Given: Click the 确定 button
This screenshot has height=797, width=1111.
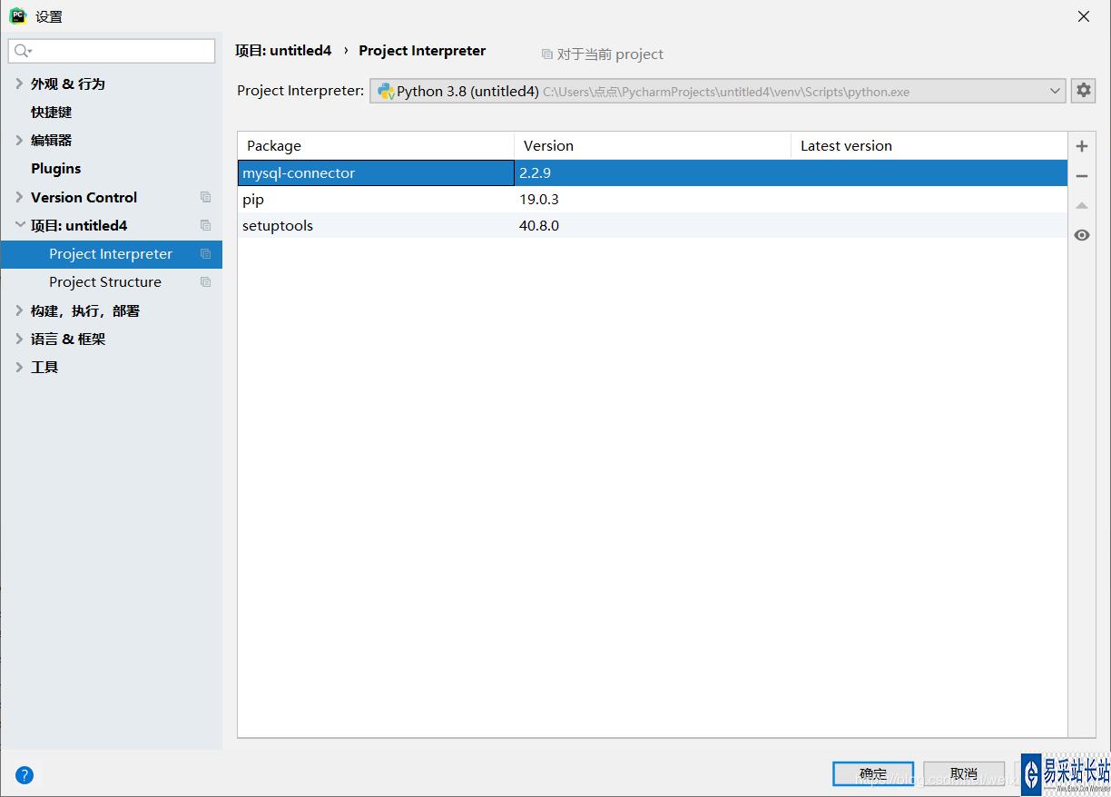Looking at the screenshot, I should pos(873,774).
